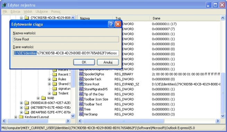Image resolution: width=227 pixels, height=132 pixels.
Task: Click the signatures folder icon
Action: point(54,89)
